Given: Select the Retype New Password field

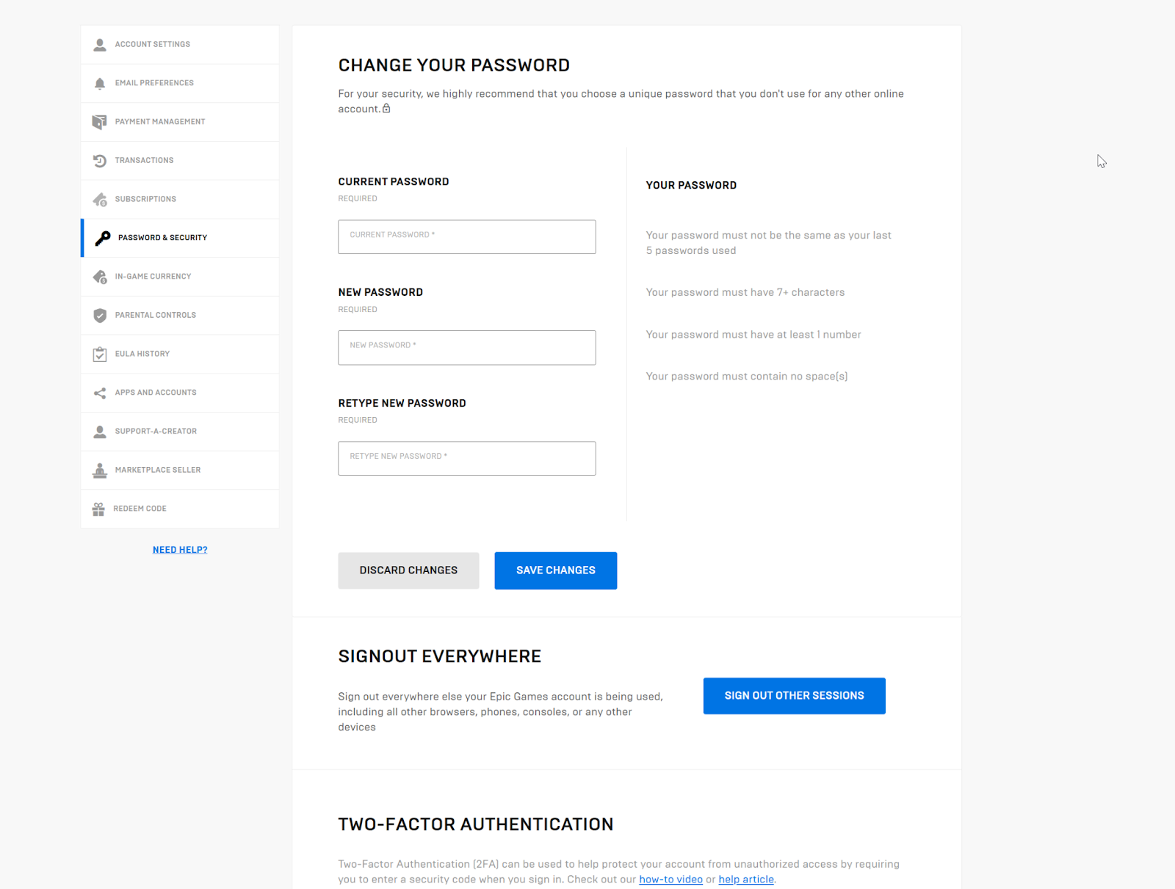Looking at the screenshot, I should coord(466,459).
